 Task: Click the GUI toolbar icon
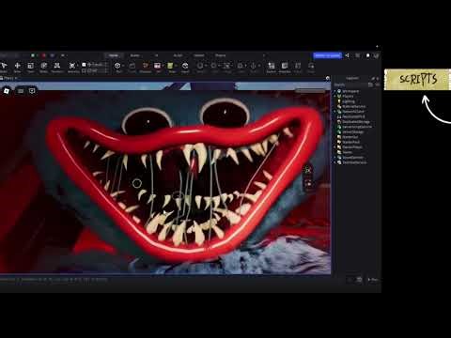point(157,67)
